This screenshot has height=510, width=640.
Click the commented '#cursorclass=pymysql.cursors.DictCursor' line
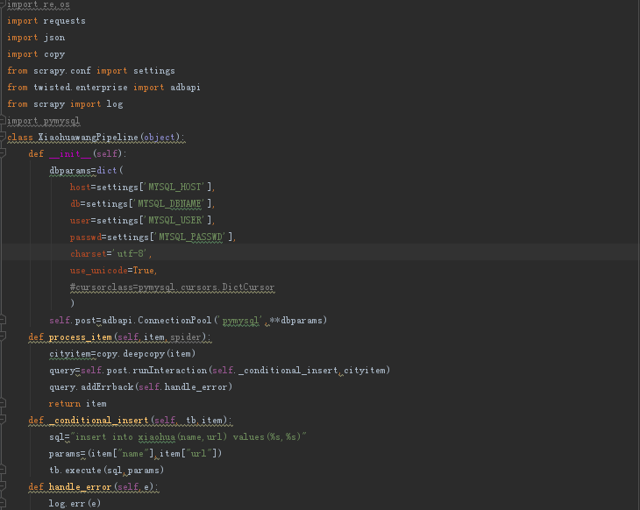pos(172,287)
